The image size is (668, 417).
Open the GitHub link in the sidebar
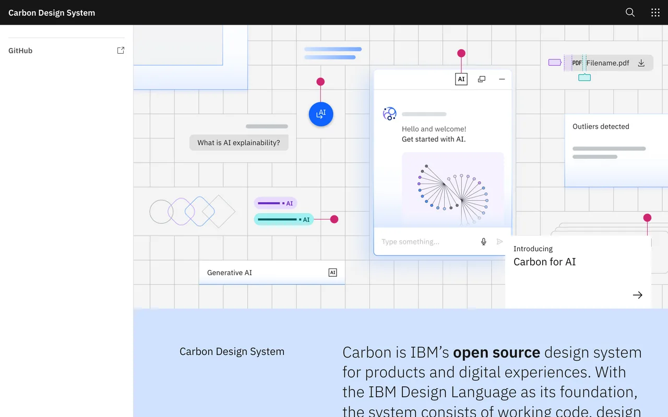coord(66,51)
